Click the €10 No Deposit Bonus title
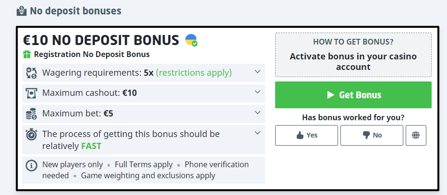The width and height of the screenshot is (447, 195). coord(101,40)
